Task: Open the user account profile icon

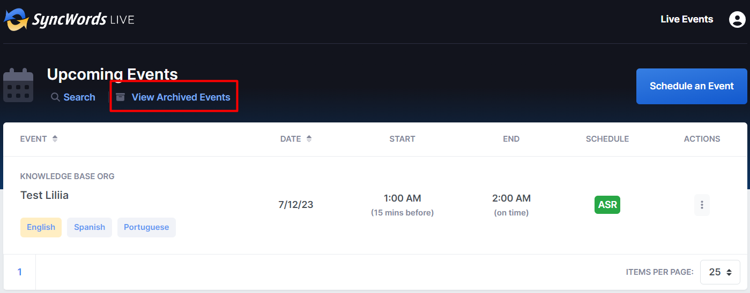Action: (x=738, y=19)
